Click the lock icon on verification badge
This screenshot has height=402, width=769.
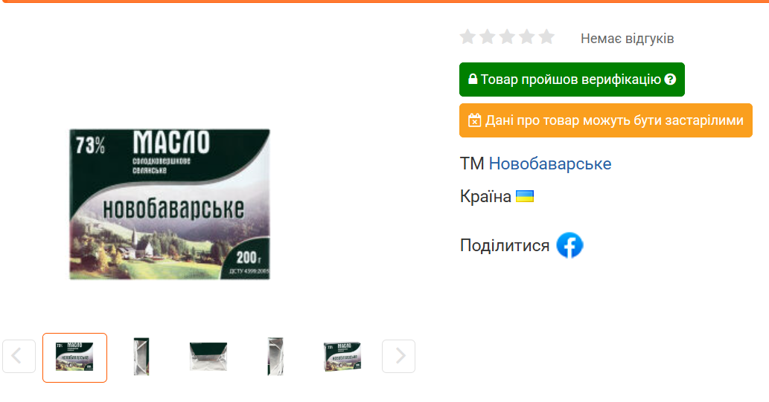pos(473,79)
